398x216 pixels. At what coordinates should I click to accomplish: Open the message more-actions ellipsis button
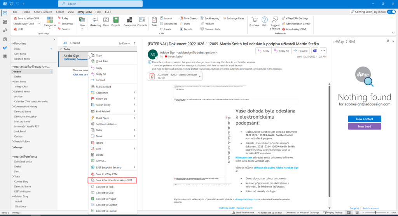tap(323, 51)
